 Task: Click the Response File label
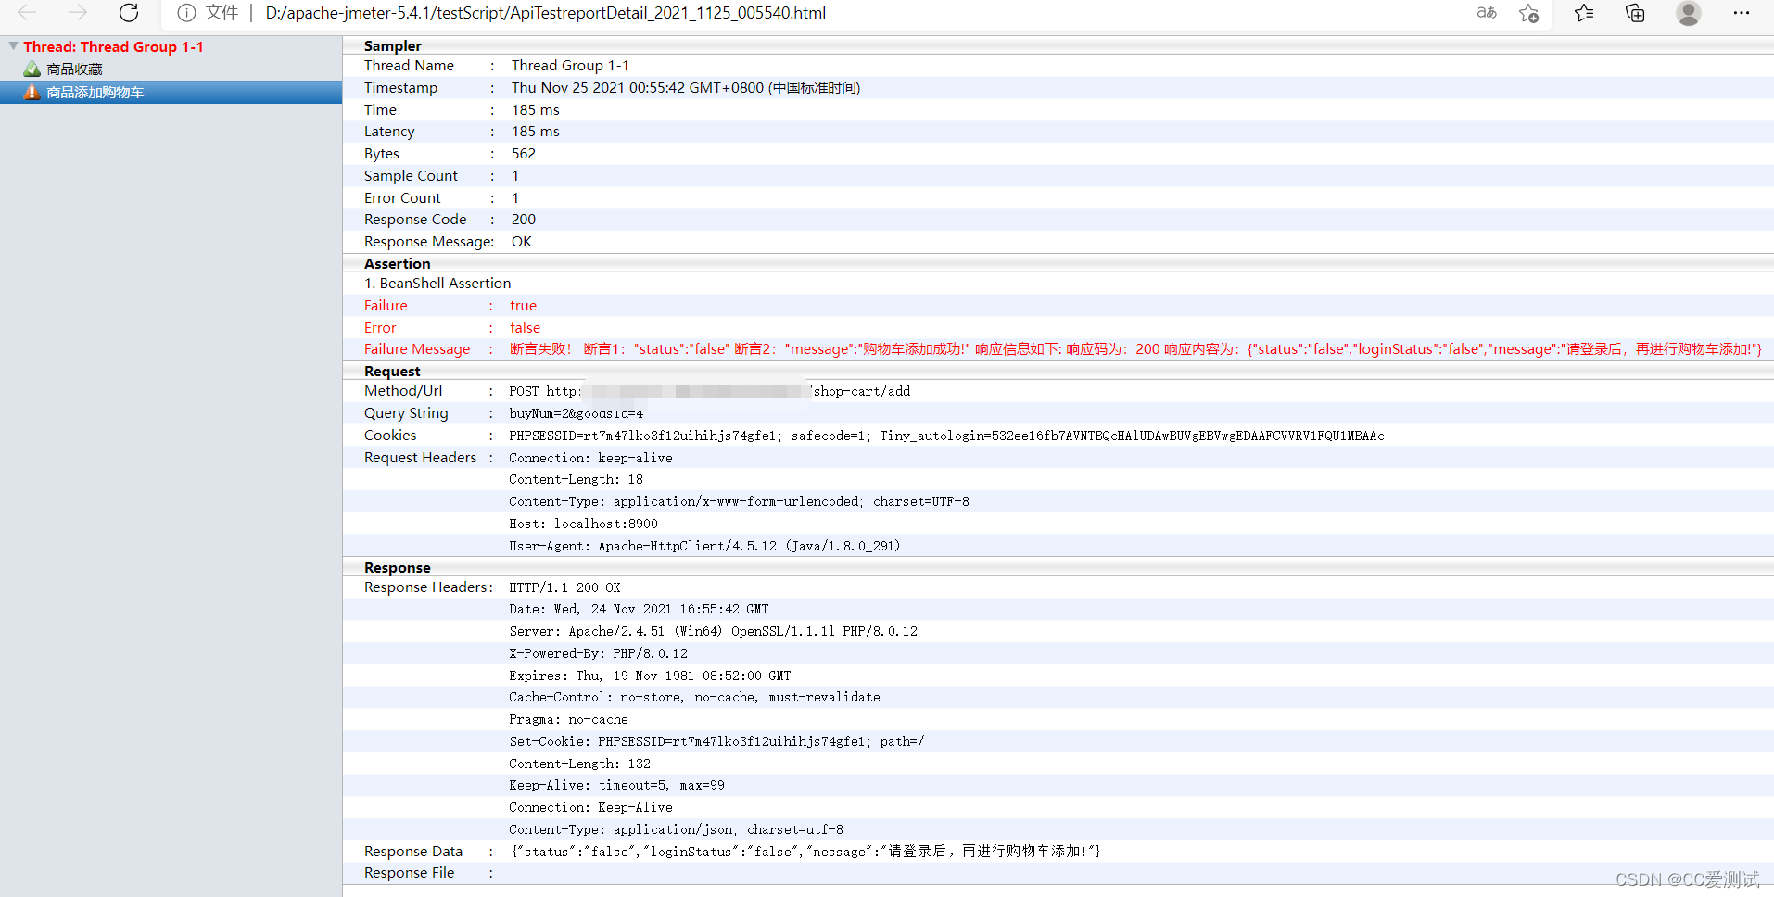409,873
